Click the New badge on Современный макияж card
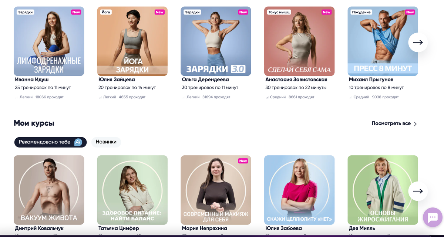Image resolution: width=444 pixels, height=237 pixels. point(243,161)
